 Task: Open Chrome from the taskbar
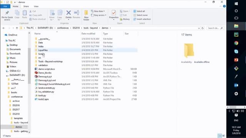click(236, 43)
